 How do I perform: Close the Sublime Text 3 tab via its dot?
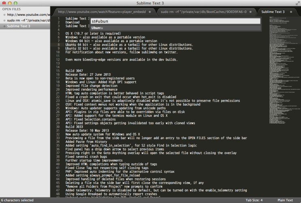(x=291, y=12)
